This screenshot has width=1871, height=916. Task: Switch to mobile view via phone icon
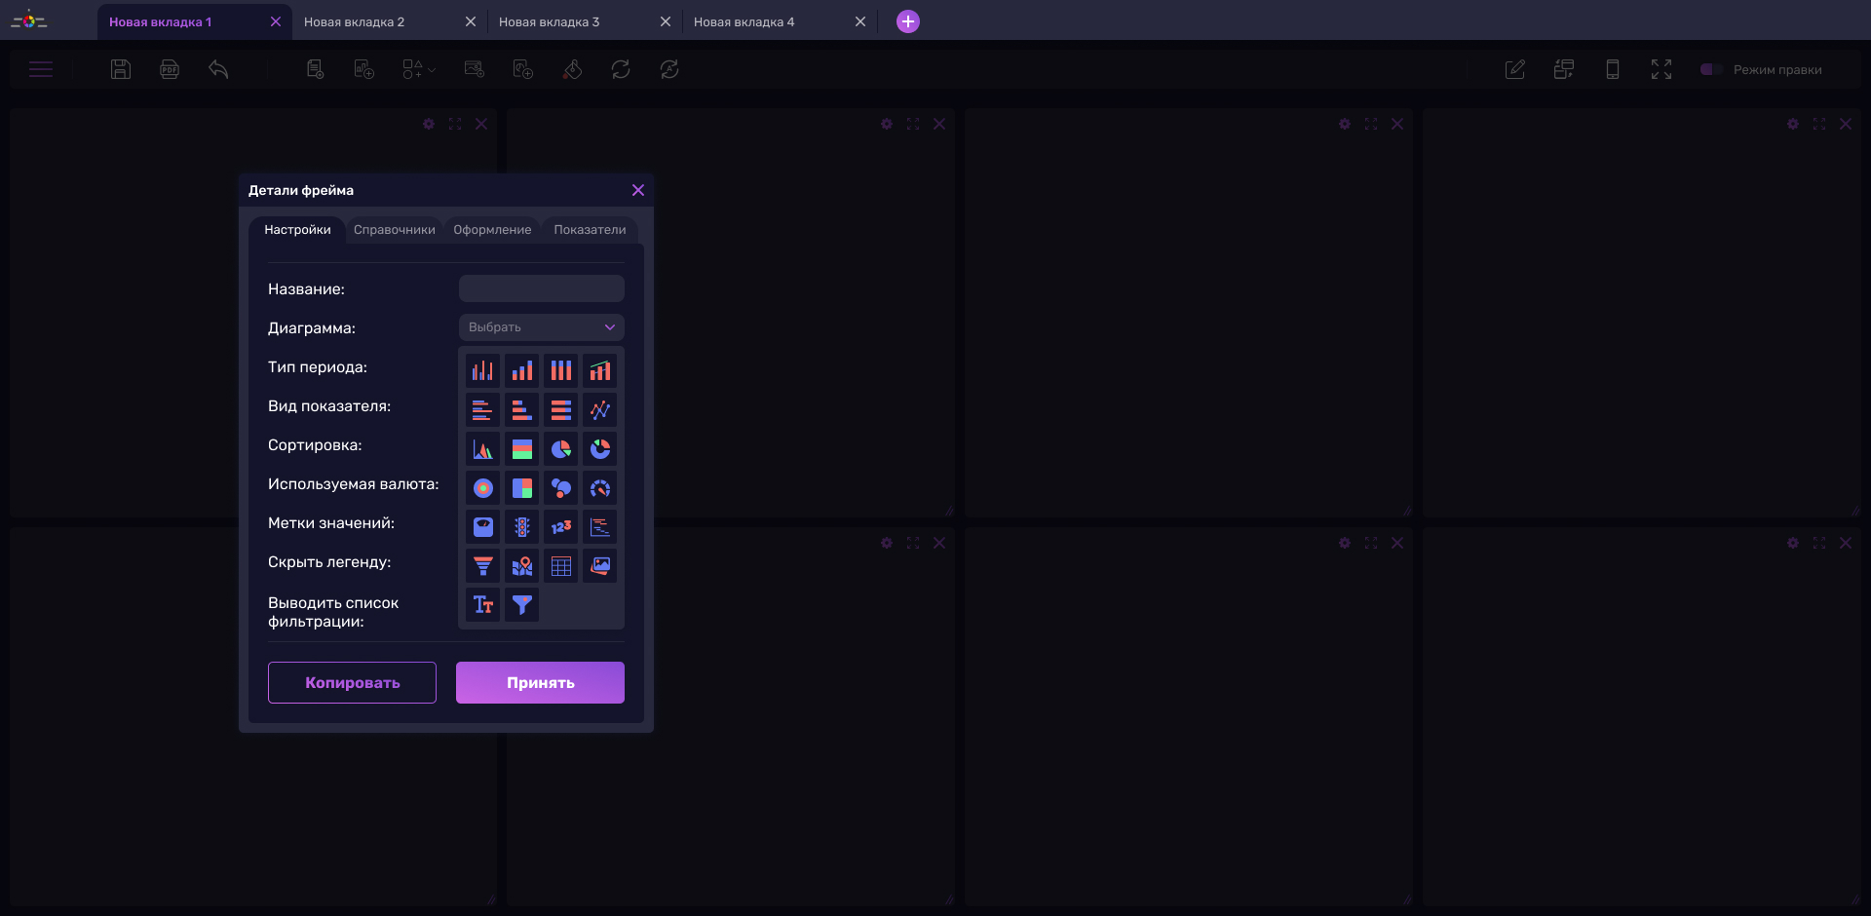pos(1613,69)
